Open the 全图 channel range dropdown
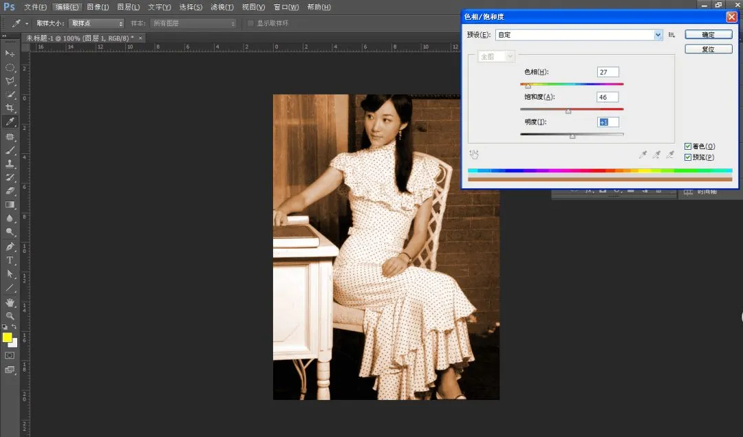743x437 pixels. (x=496, y=57)
